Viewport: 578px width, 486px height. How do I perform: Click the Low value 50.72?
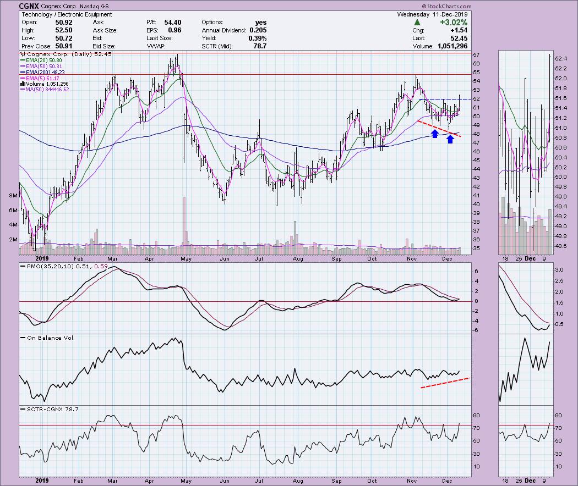coord(64,38)
